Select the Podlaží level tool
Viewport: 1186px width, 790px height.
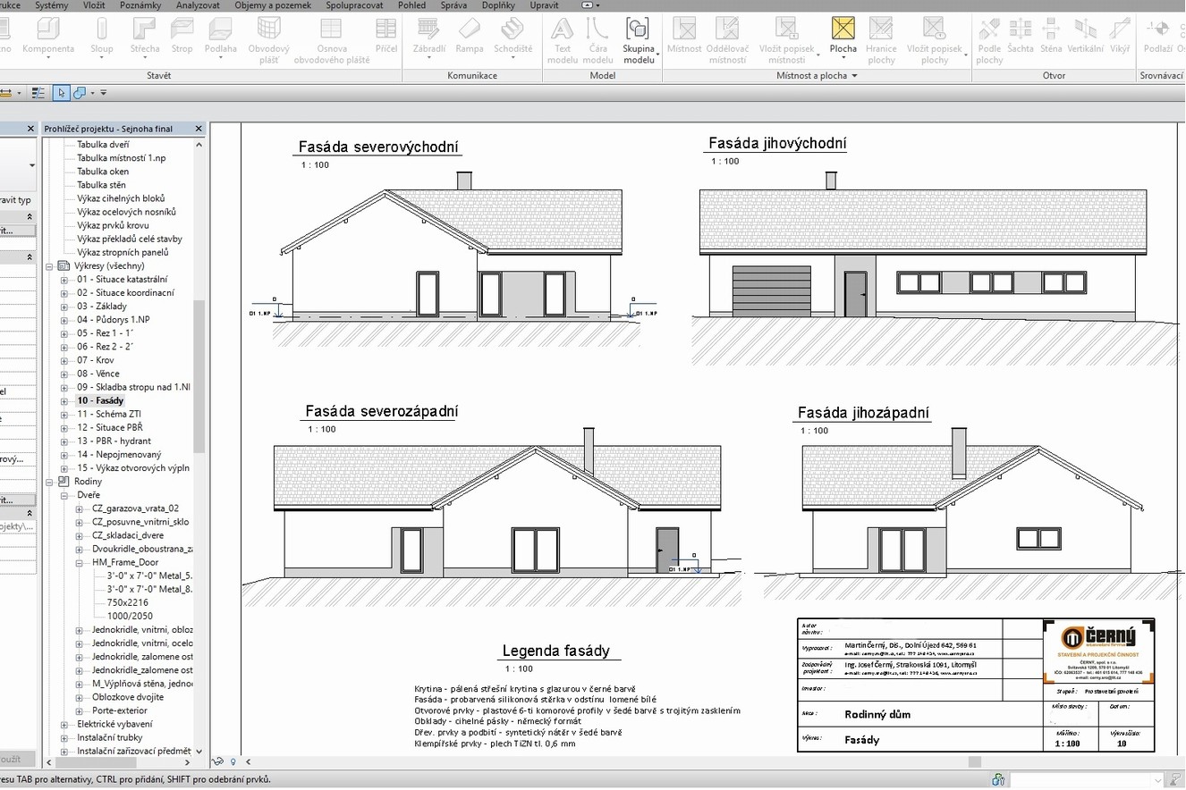(1157, 36)
